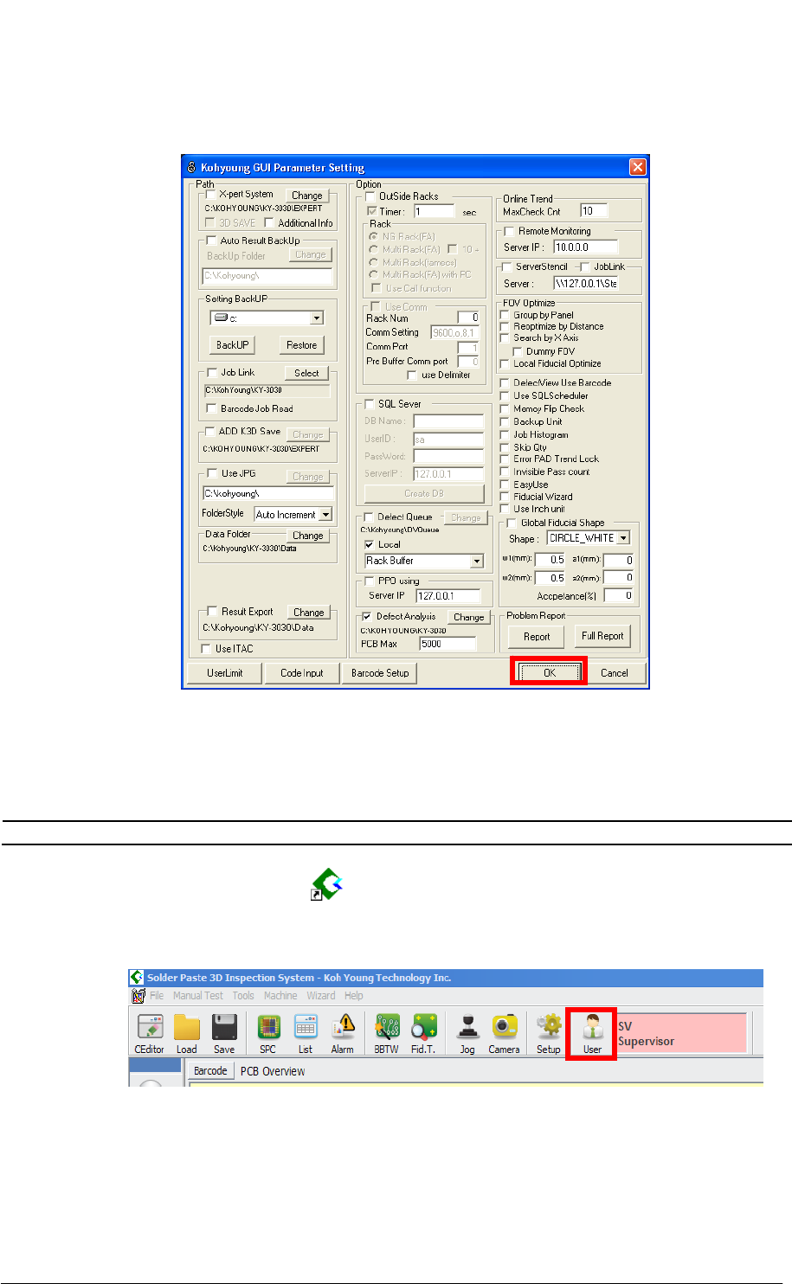Click the Koh Young desktop shortcut icon
This screenshot has width=792, height=1284.
tap(327, 885)
